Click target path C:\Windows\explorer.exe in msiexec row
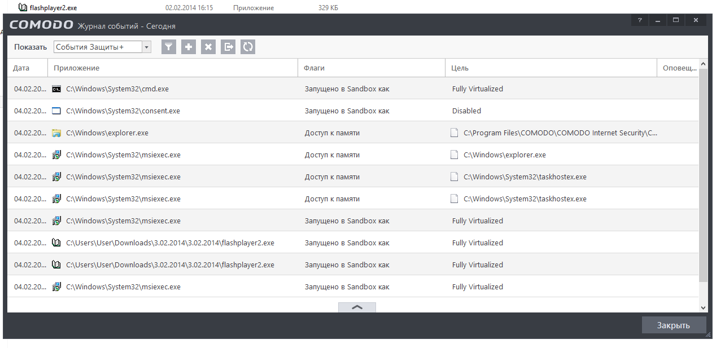Viewport: 725px width, 348px height. [504, 155]
